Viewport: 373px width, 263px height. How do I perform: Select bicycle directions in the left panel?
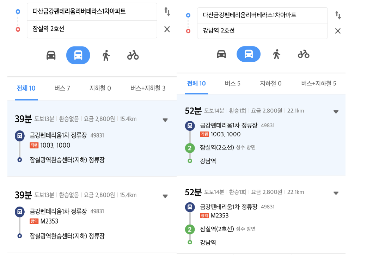click(133, 55)
